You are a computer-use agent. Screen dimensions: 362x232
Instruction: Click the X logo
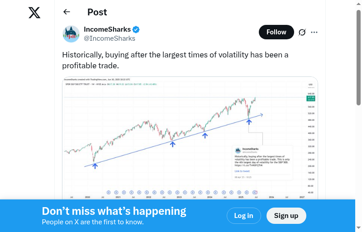click(34, 13)
